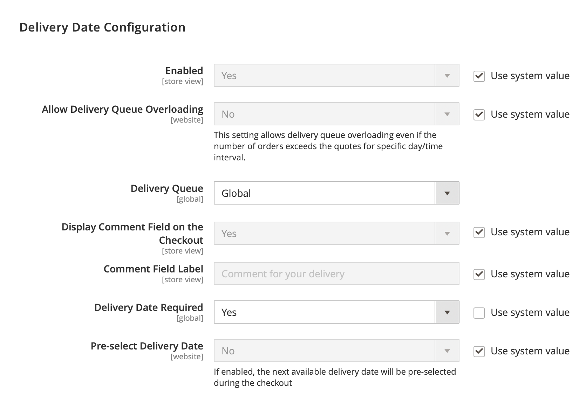This screenshot has width=579, height=395.
Task: Click the Comment Field Label text input
Action: point(336,273)
